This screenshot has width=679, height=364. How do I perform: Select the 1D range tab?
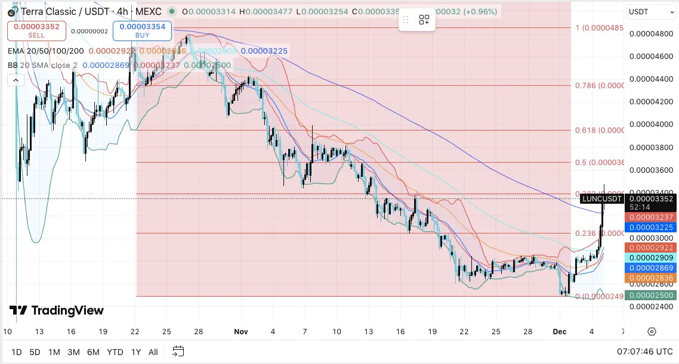coord(17,351)
